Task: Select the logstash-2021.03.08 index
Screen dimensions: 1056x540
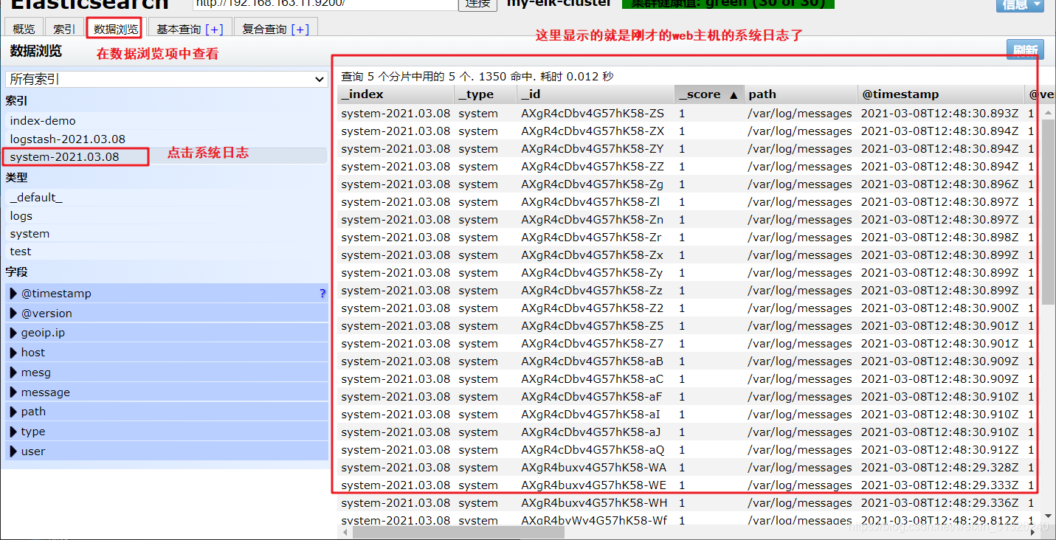Action: [x=166, y=139]
